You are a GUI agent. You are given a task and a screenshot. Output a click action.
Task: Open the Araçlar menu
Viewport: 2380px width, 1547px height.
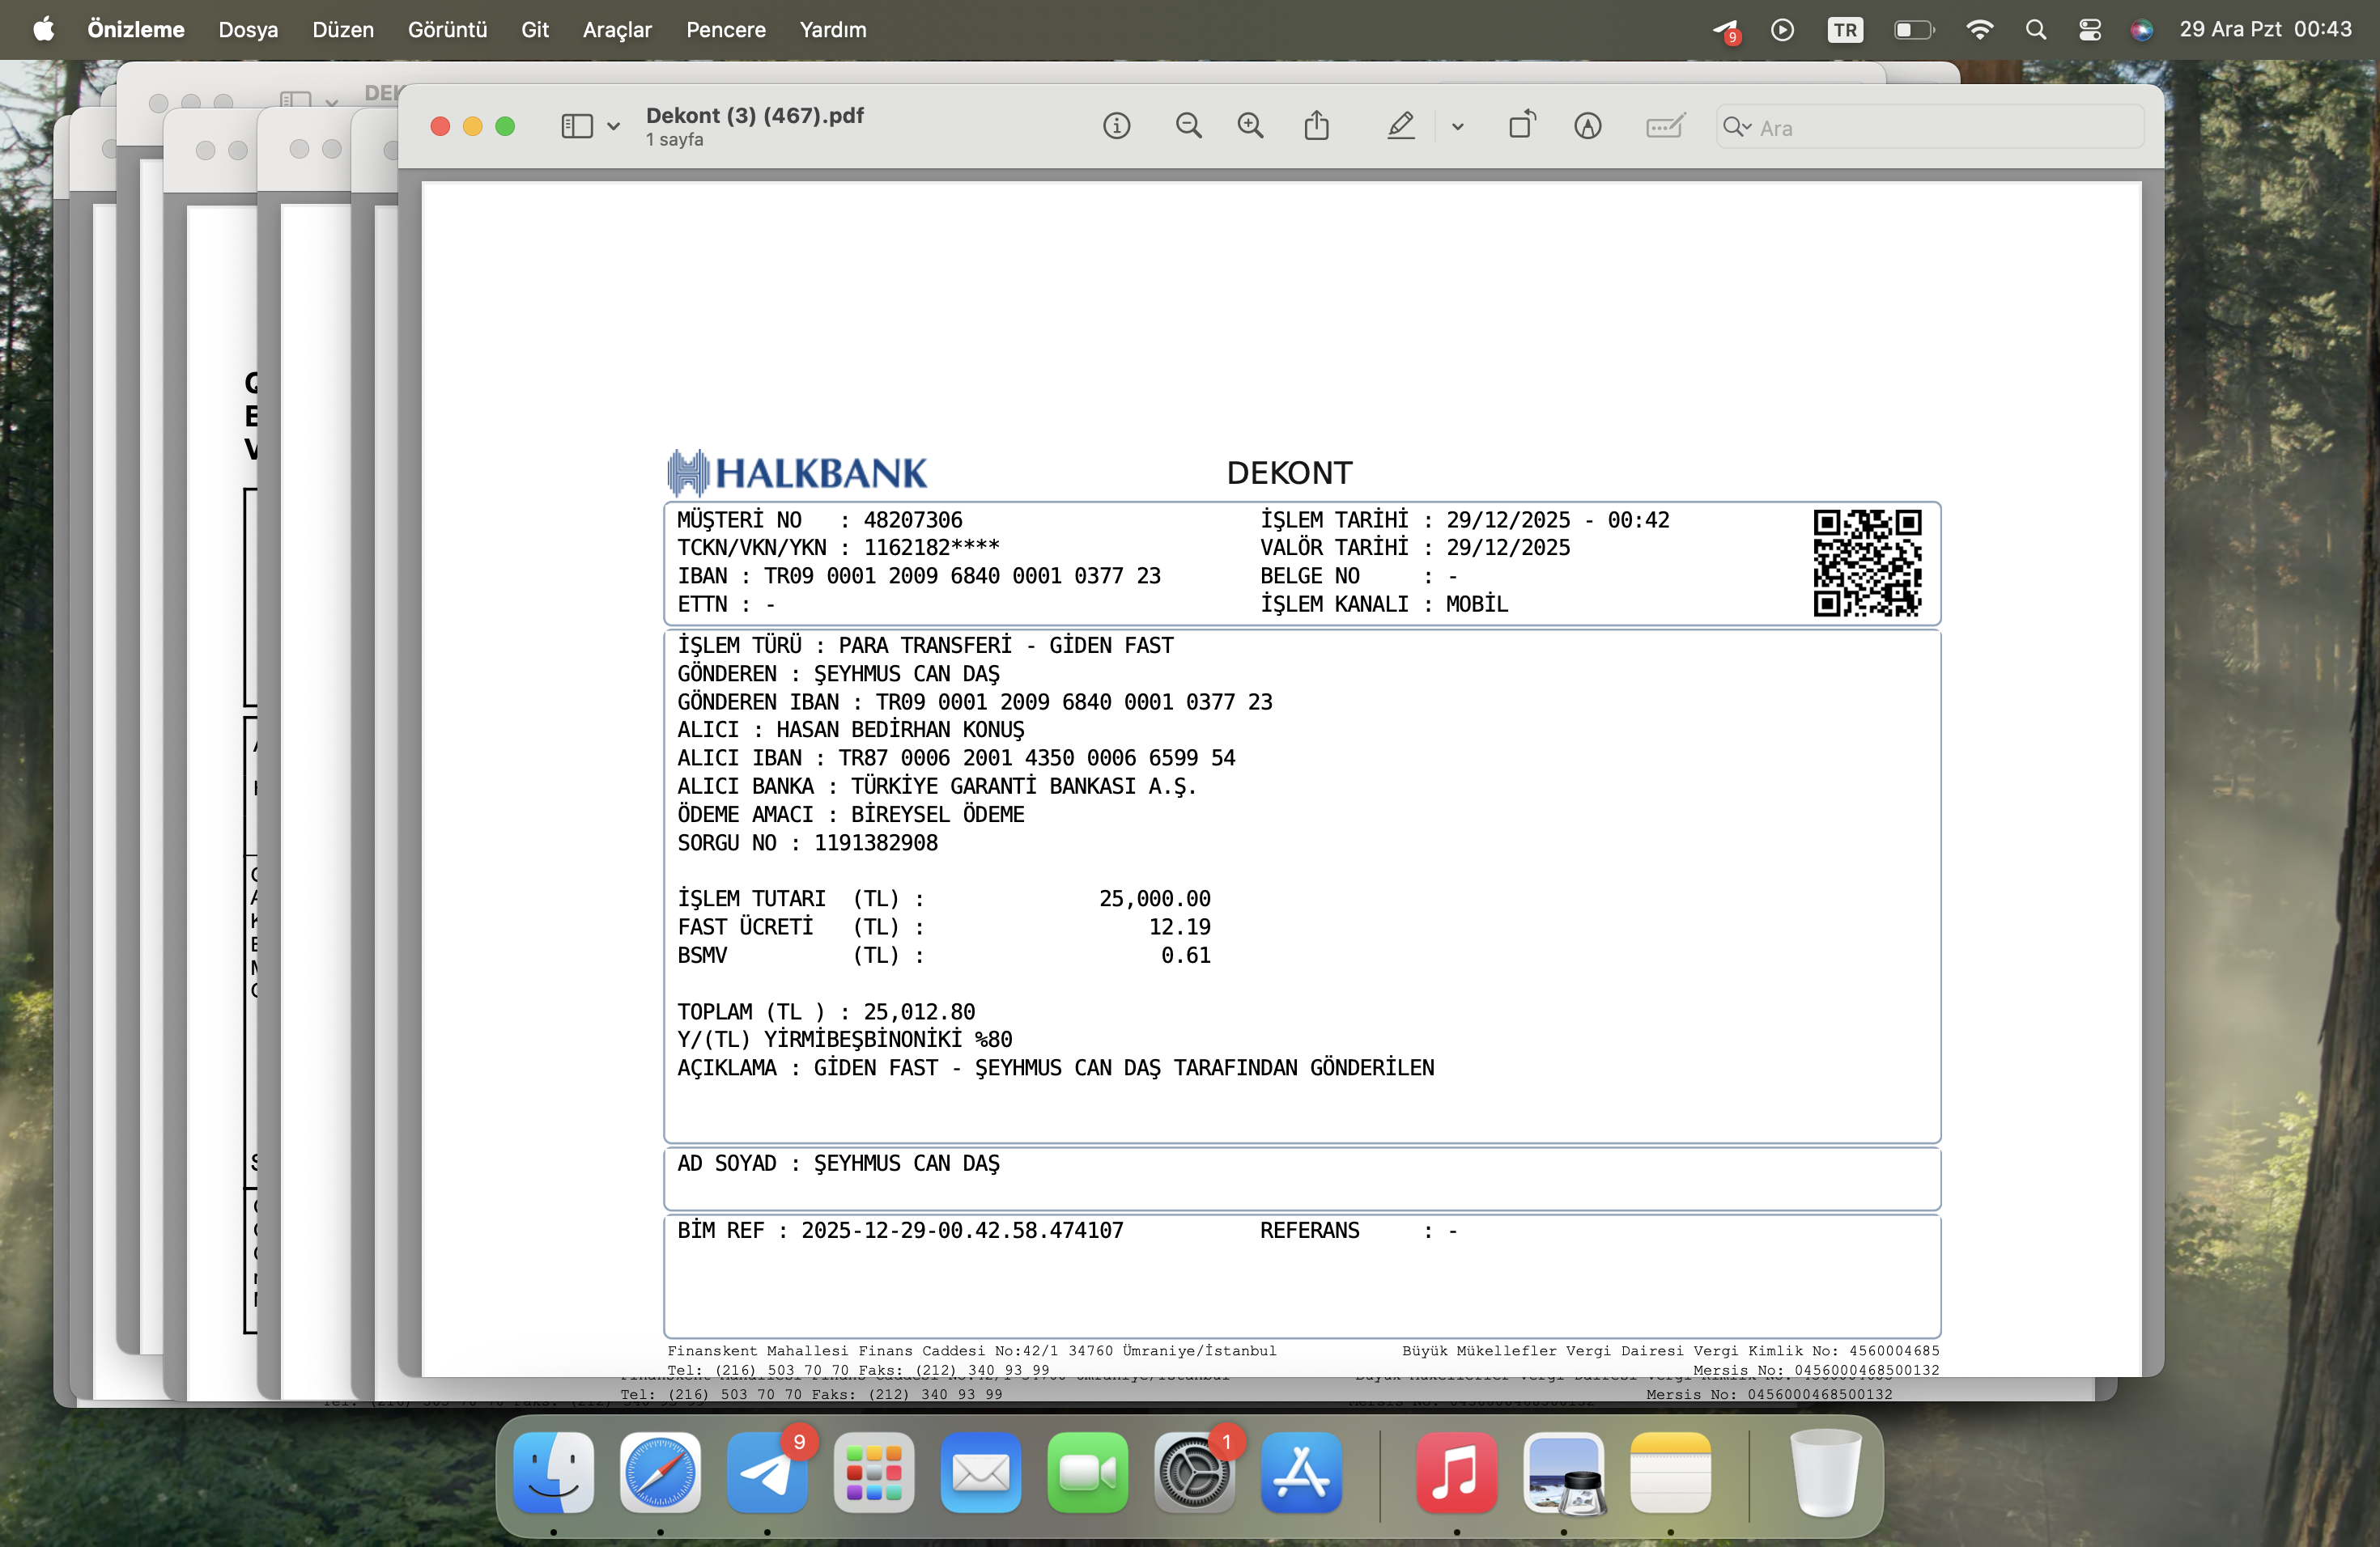pyautogui.click(x=617, y=29)
